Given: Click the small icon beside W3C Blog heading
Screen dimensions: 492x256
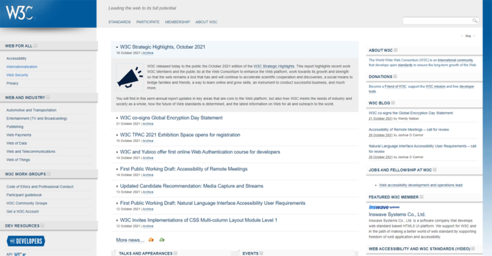Looking at the screenshot, I should (394, 102).
